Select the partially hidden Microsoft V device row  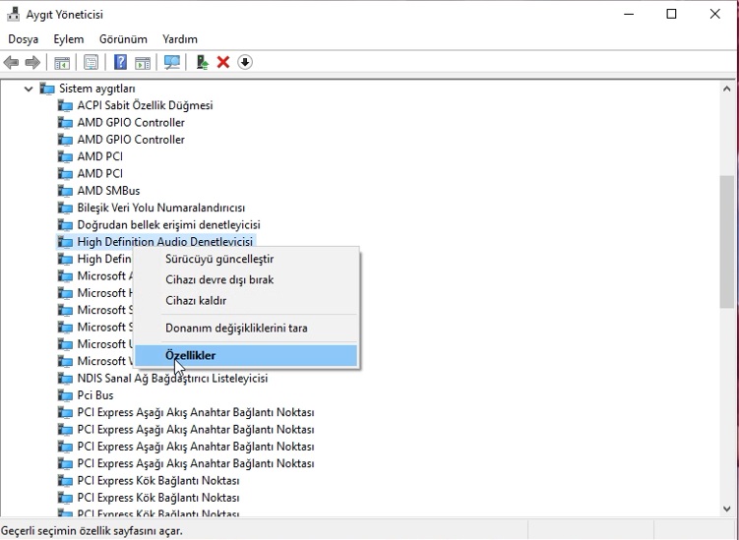pos(104,361)
